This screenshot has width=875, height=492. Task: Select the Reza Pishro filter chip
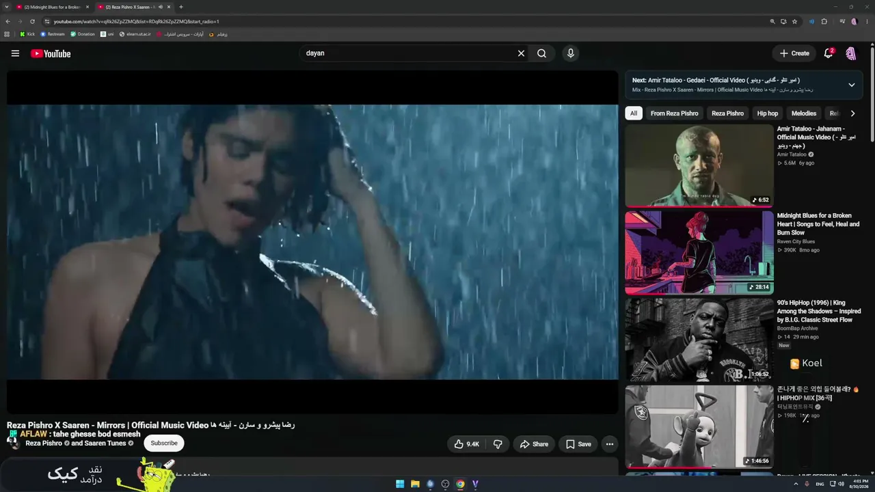(727, 113)
